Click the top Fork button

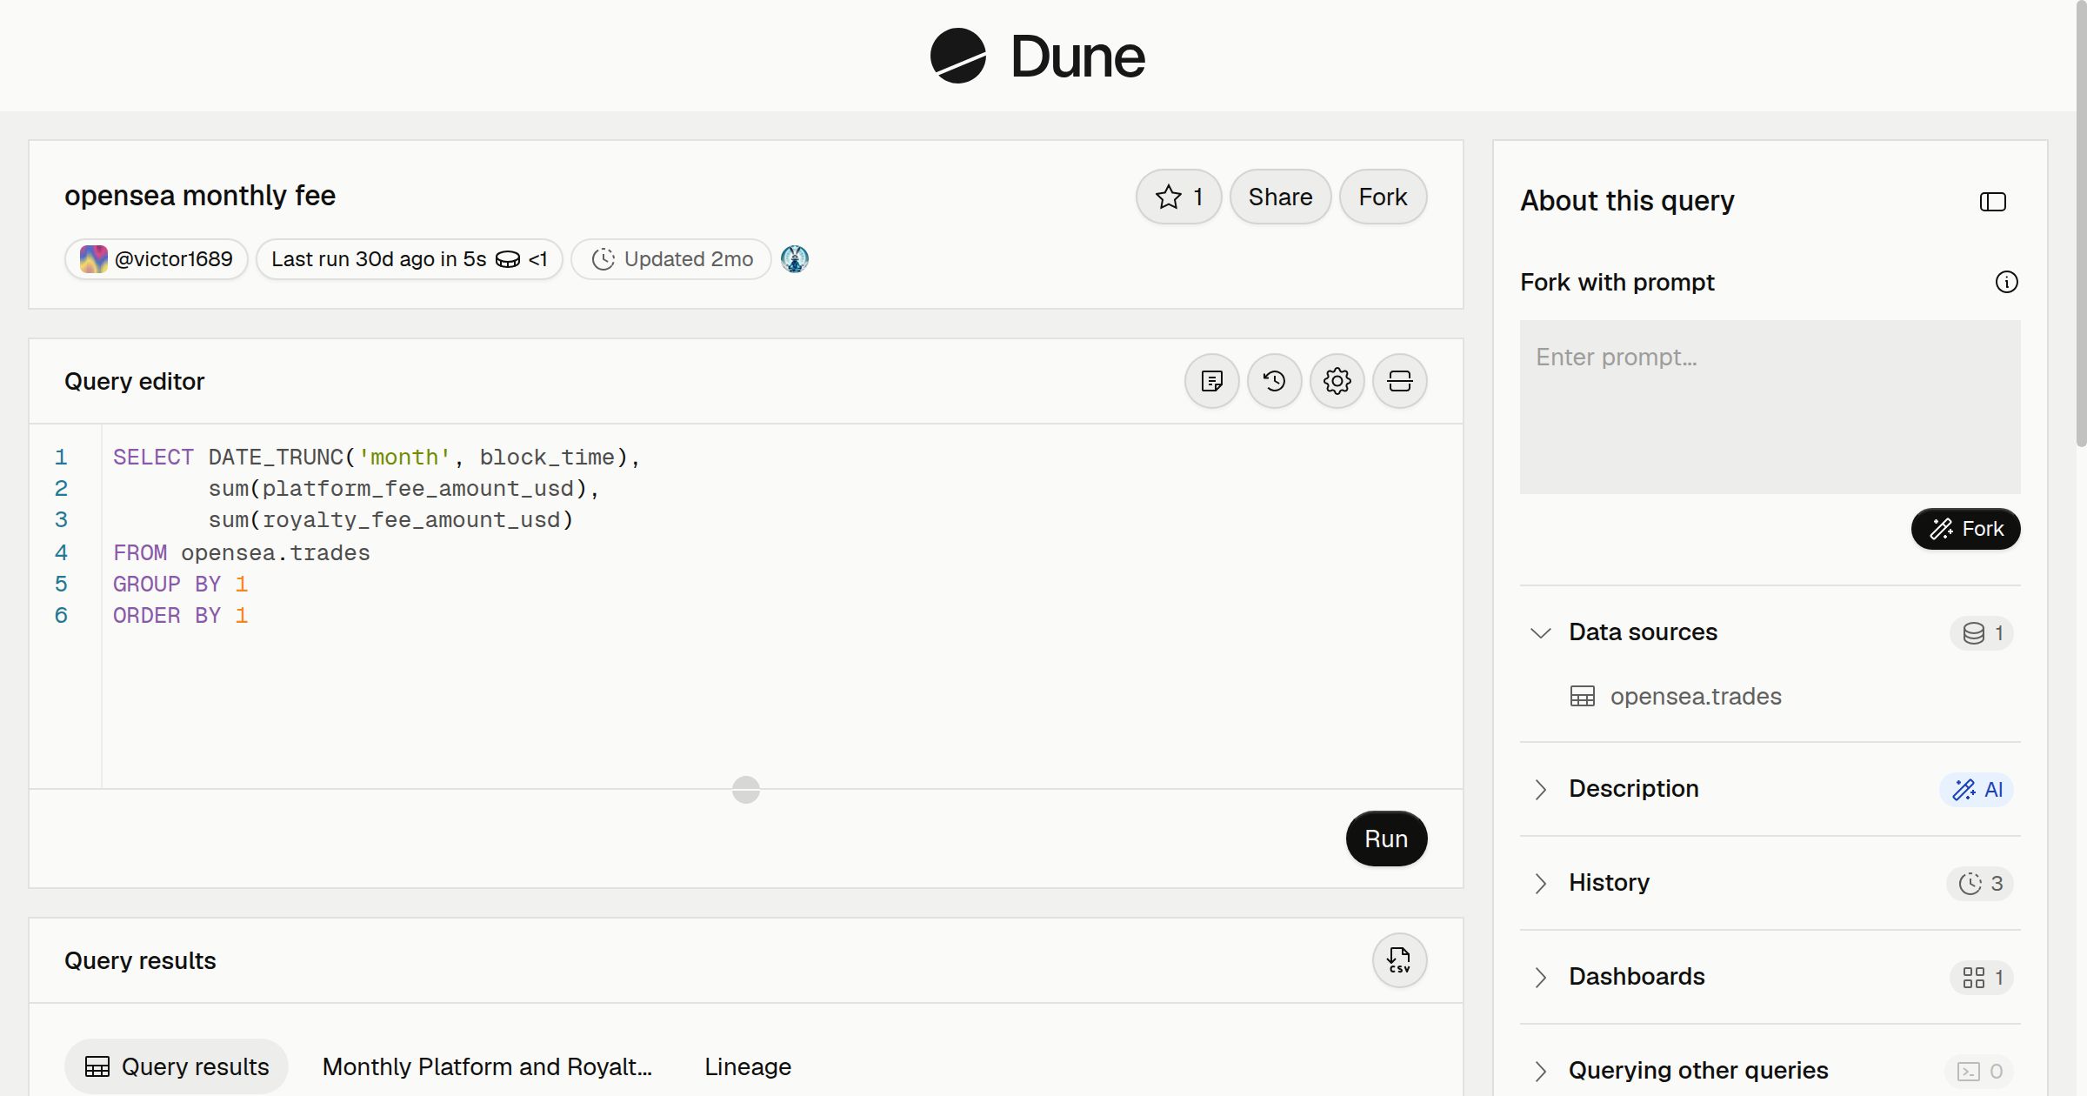(x=1383, y=197)
